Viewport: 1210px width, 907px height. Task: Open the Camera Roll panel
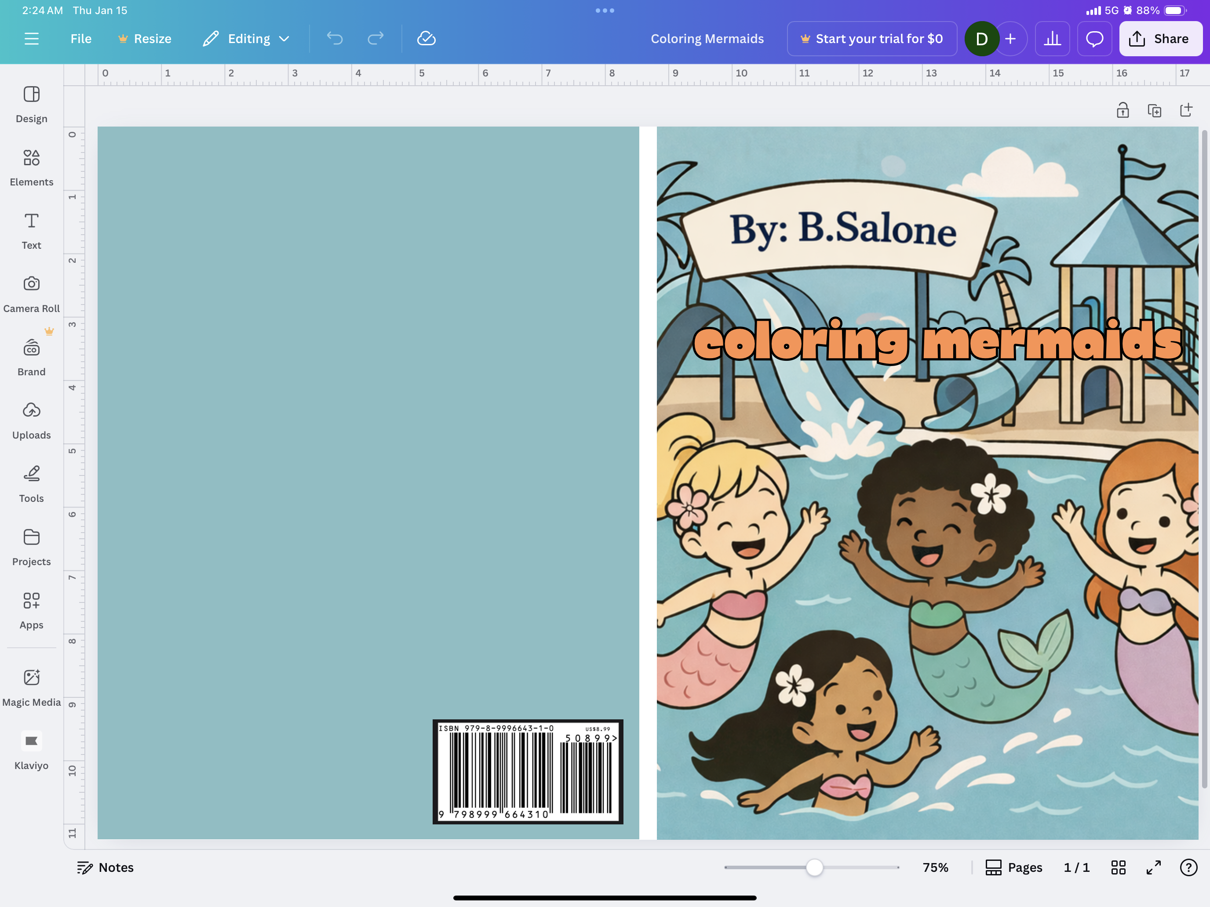coord(31,295)
